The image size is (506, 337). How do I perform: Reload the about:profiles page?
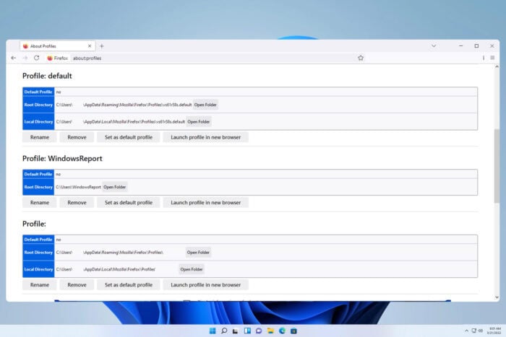(36, 58)
